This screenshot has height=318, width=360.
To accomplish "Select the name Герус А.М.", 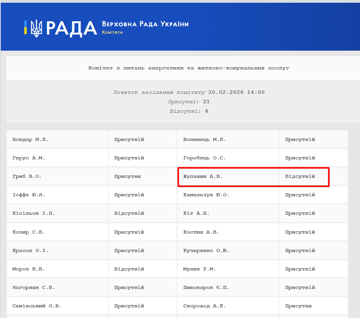I will click(29, 158).
